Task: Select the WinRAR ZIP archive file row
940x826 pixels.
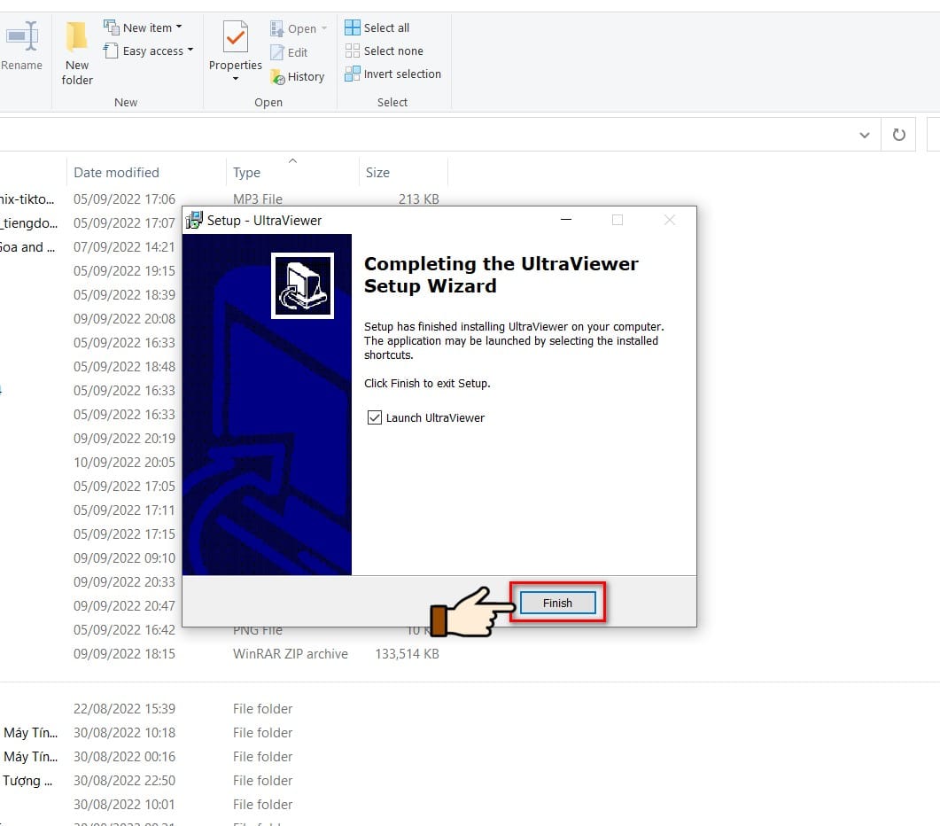Action: click(256, 654)
